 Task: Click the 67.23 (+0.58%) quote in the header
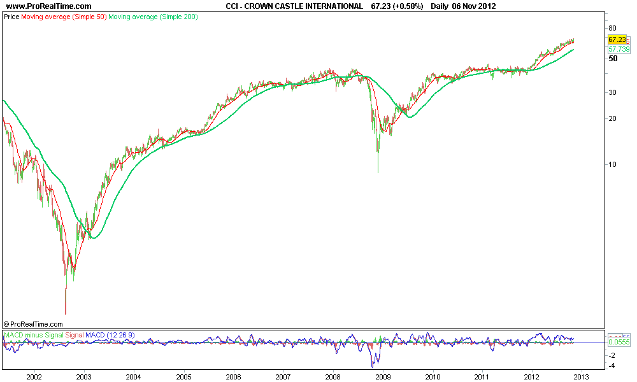[397, 6]
